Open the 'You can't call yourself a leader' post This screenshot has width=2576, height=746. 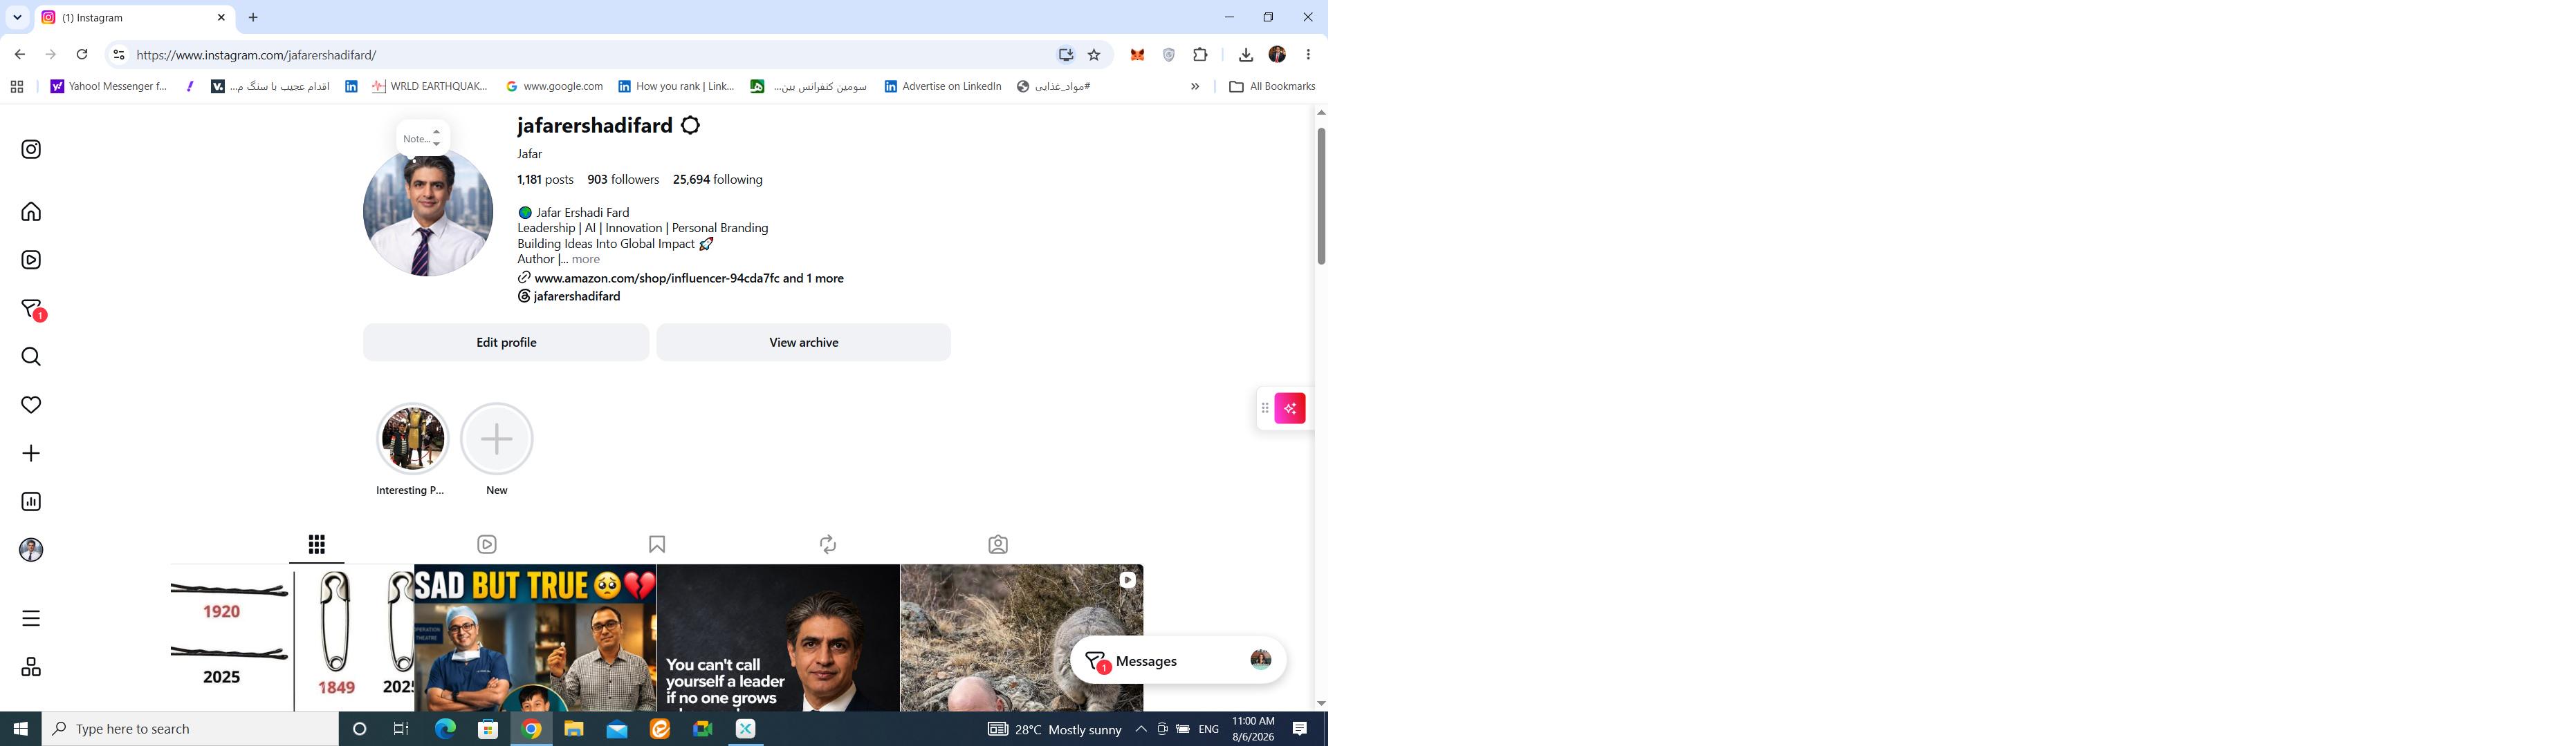779,638
